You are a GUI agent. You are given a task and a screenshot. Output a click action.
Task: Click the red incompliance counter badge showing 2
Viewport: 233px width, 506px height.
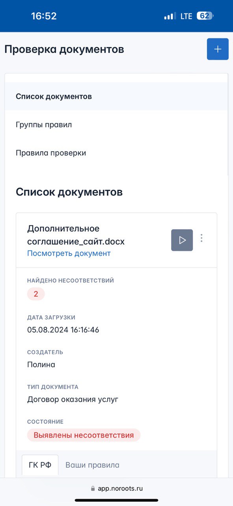tap(35, 294)
